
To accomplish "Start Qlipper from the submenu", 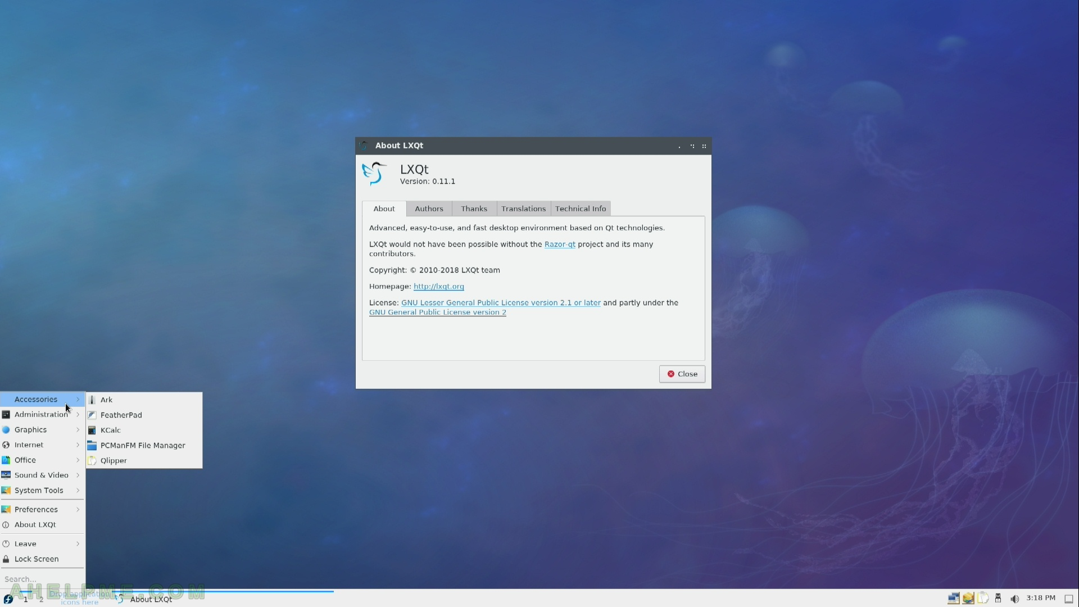I will tap(144, 460).
